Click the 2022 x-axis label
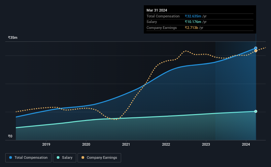 [x=166, y=144]
